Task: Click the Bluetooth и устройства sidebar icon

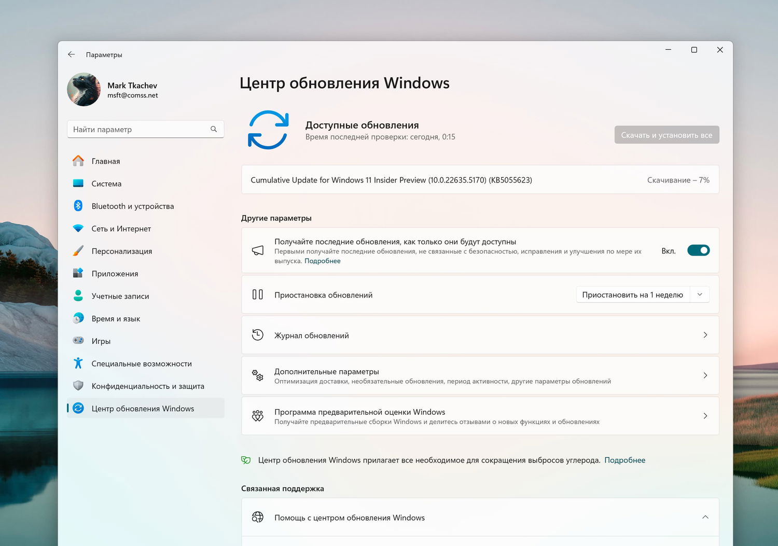Action: point(78,206)
